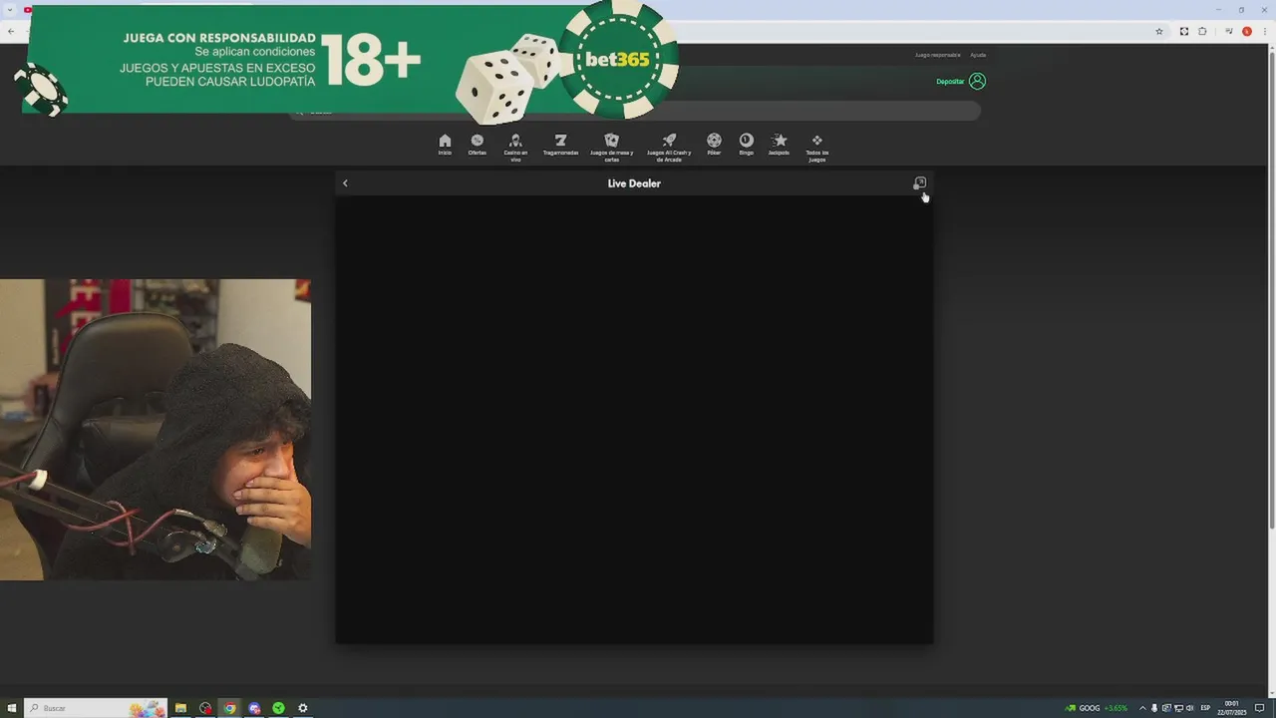1276x718 pixels.
Task: Open the Bingo category
Action: 746,145
